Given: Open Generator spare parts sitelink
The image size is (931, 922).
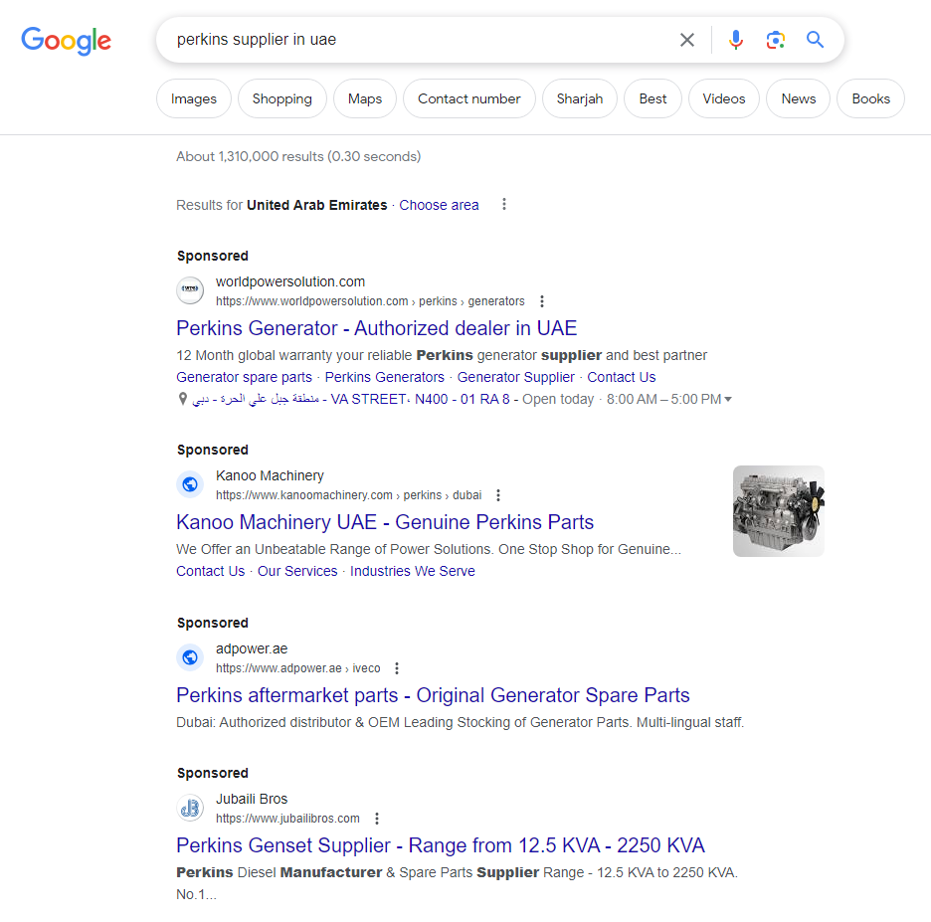Looking at the screenshot, I should coord(244,377).
